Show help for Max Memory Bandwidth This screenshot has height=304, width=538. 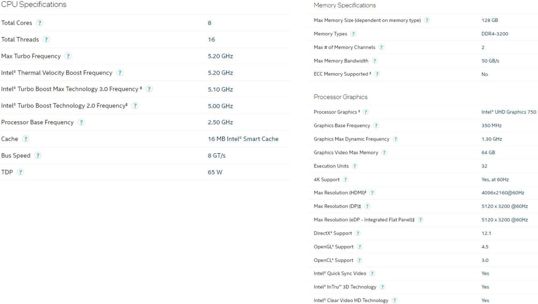375,61
